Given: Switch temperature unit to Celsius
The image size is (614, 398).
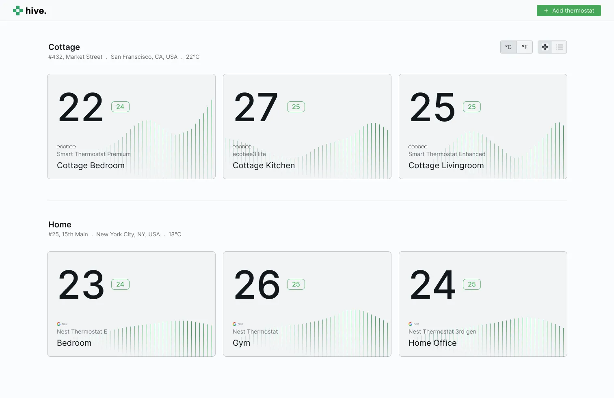Looking at the screenshot, I should click(x=508, y=47).
